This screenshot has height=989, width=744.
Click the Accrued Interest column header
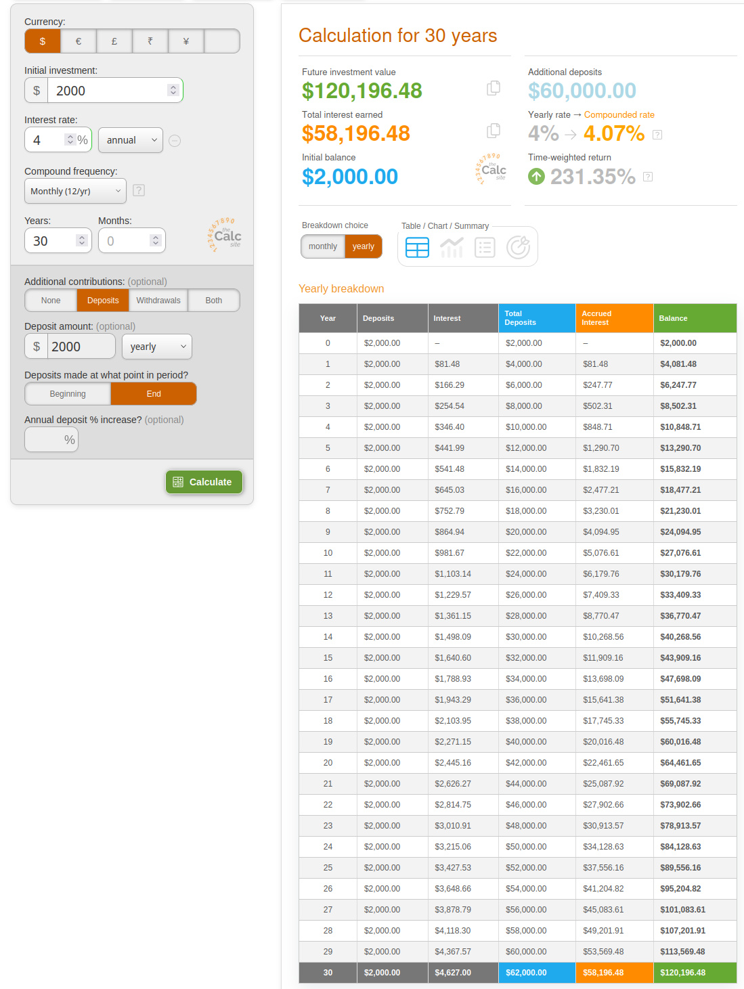click(614, 318)
